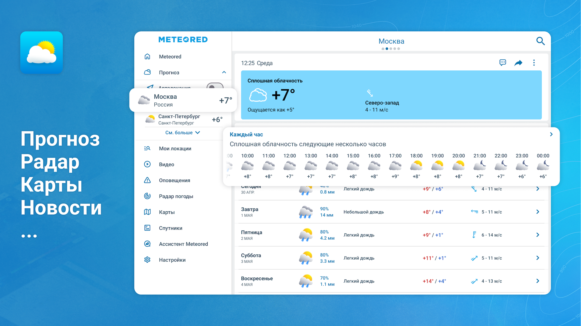Select Мои локации menu item
This screenshot has height=326, width=581.
[x=175, y=149]
